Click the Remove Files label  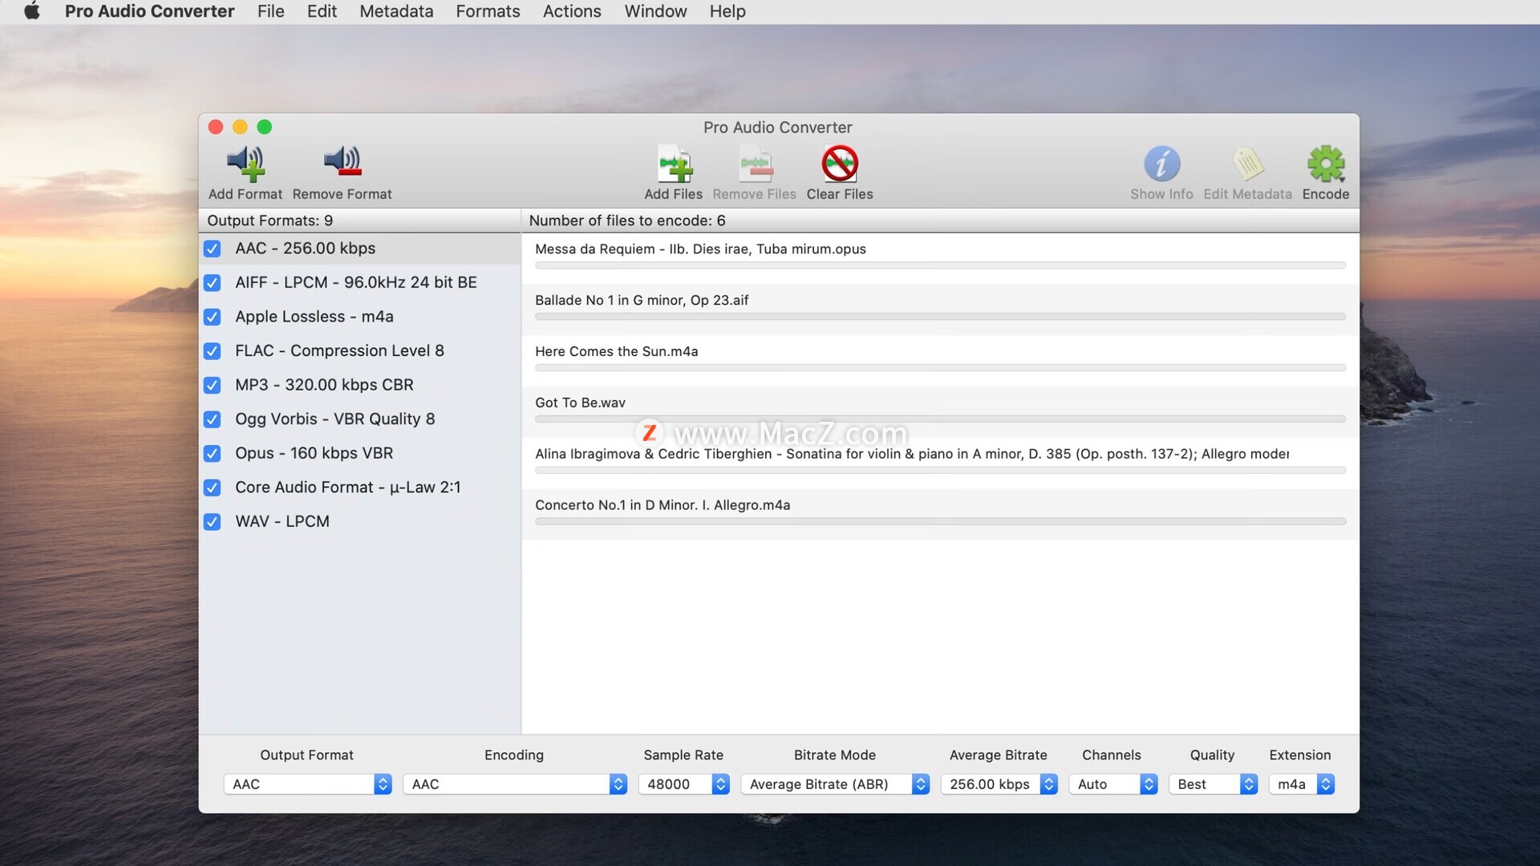coord(755,194)
